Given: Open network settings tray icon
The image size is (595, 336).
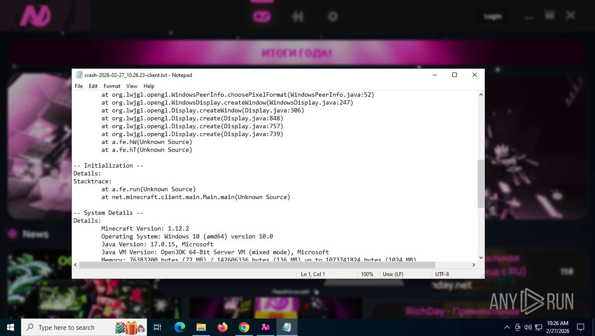Looking at the screenshot, I should 538,327.
